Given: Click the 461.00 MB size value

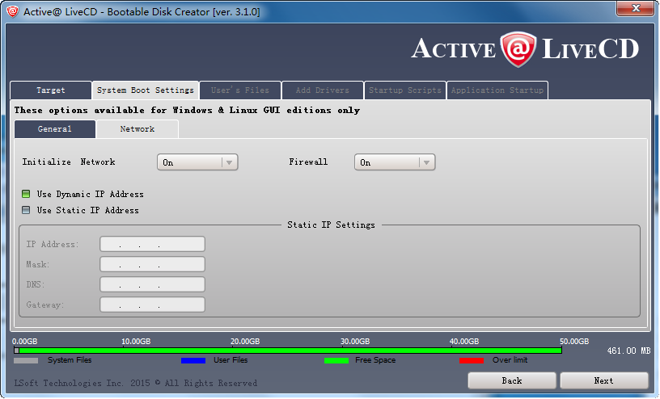Looking at the screenshot, I should point(628,351).
